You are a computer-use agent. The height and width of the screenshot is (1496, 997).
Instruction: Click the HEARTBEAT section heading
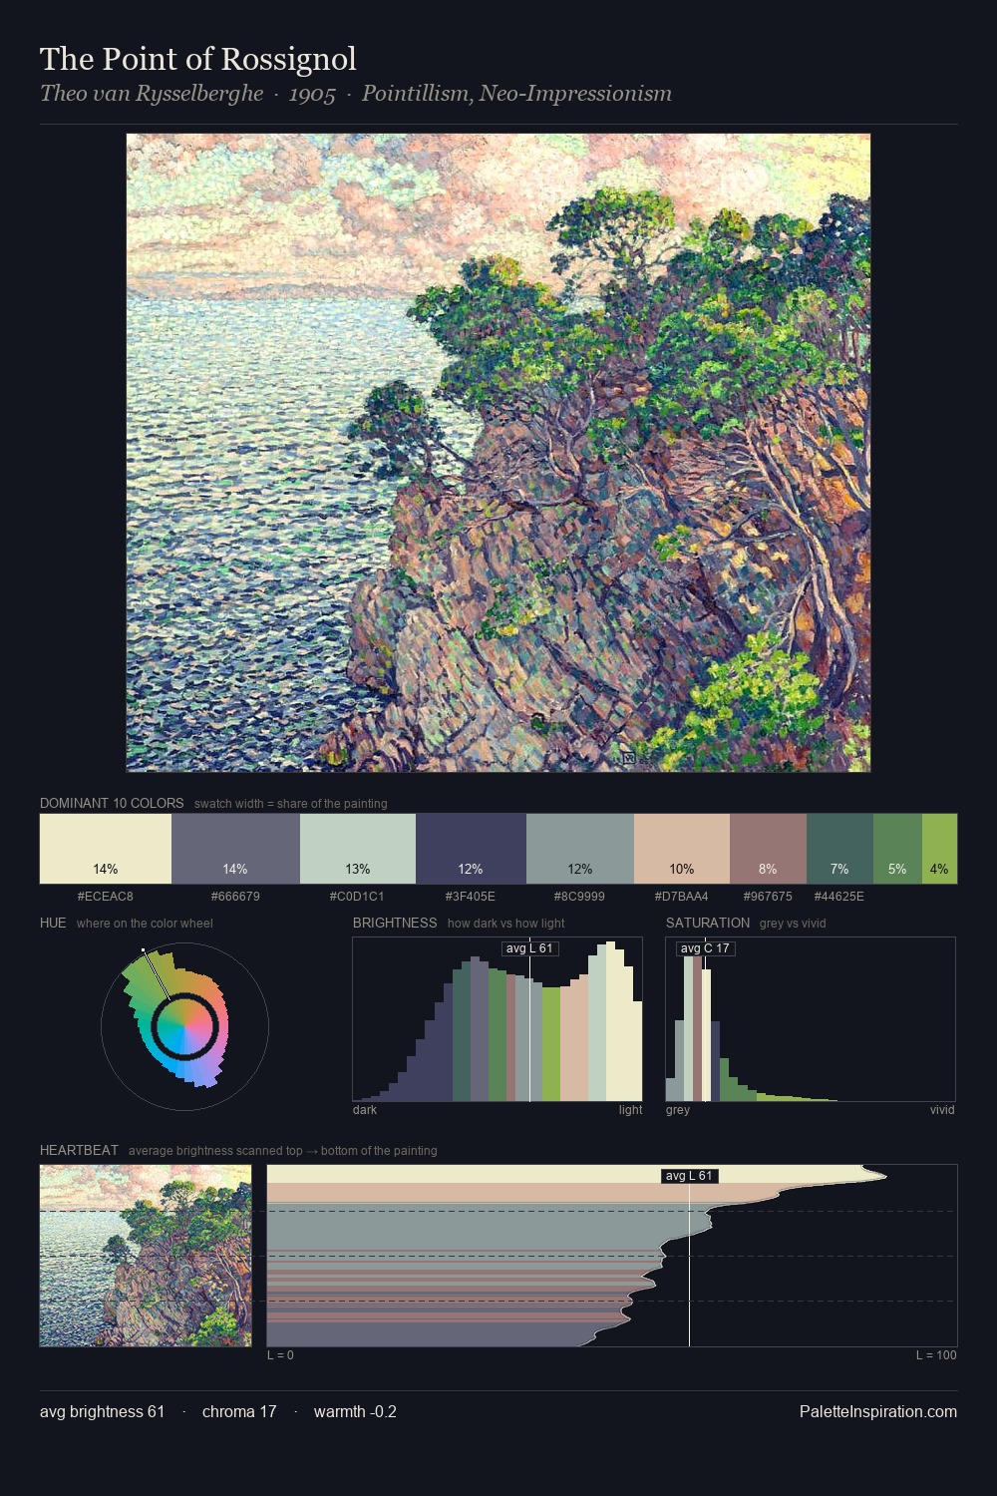click(79, 1150)
